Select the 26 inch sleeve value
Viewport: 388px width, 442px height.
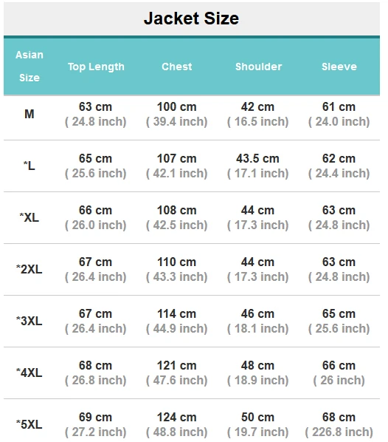click(x=339, y=380)
